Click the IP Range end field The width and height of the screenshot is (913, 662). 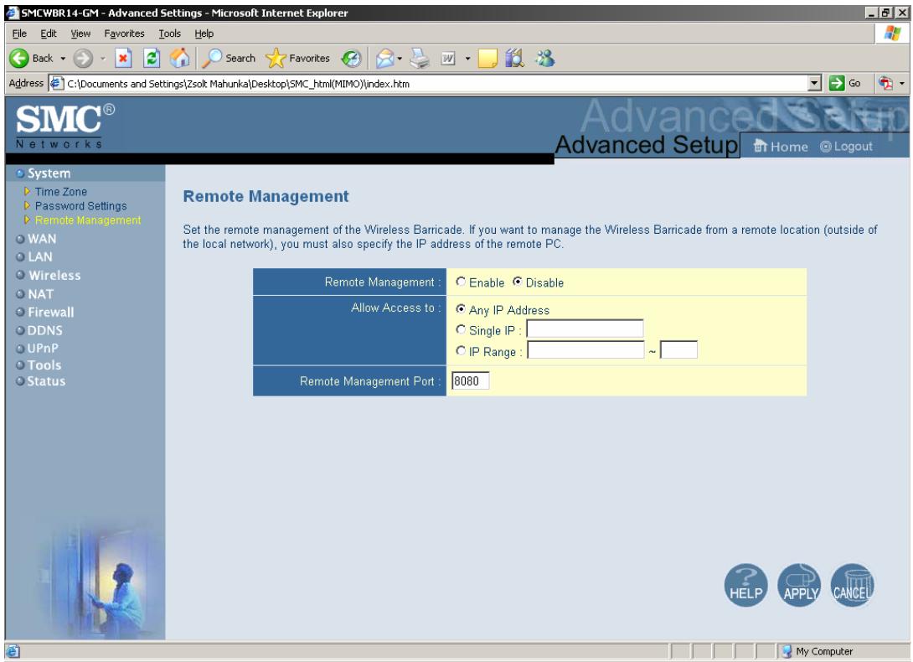click(678, 350)
